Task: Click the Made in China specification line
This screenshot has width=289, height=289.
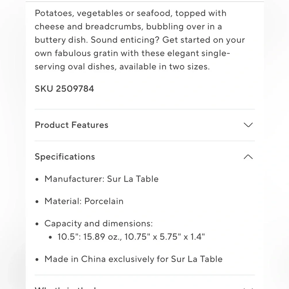Action: 134,259
